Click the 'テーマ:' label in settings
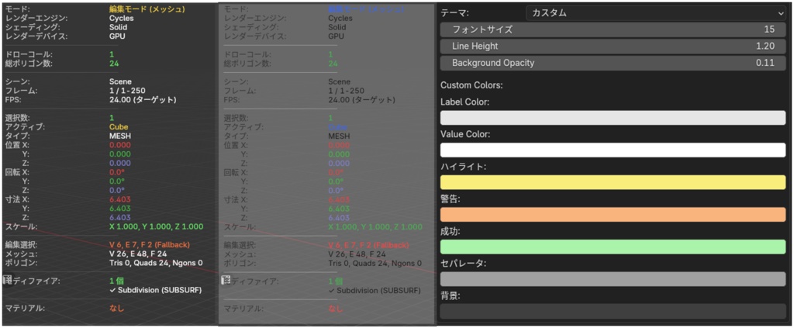 point(454,13)
